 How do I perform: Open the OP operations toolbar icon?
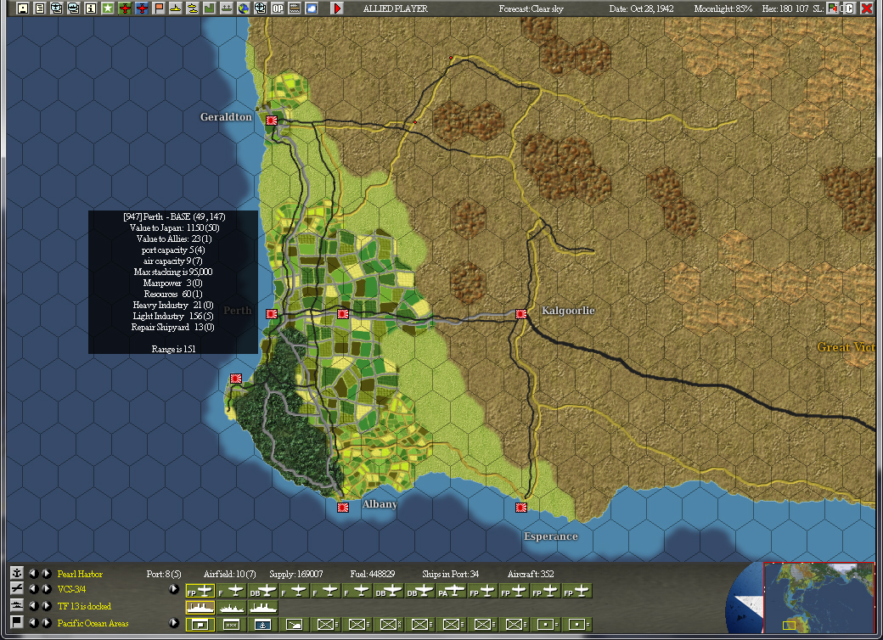pos(278,8)
